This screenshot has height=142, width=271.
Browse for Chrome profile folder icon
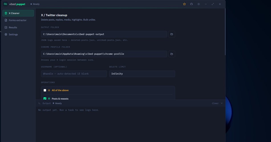click(x=172, y=54)
